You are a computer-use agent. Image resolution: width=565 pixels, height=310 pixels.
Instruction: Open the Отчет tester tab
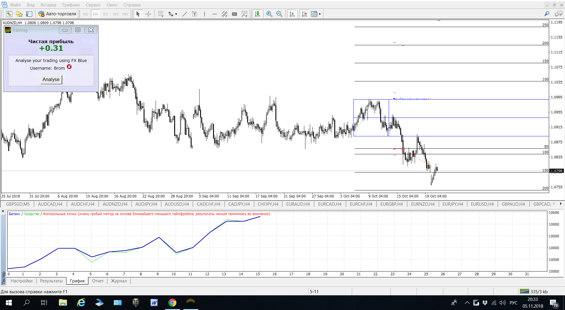(x=98, y=281)
